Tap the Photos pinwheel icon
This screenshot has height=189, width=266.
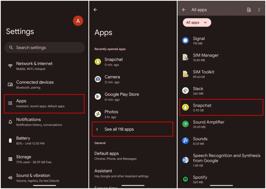tap(98, 114)
